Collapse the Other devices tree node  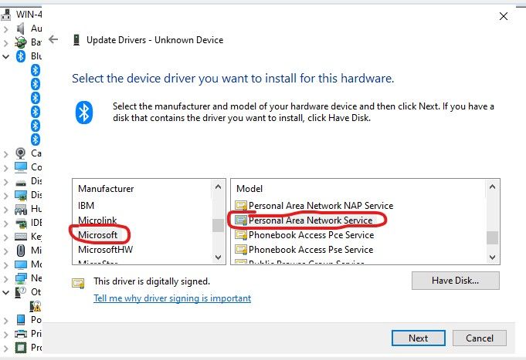coord(6,292)
